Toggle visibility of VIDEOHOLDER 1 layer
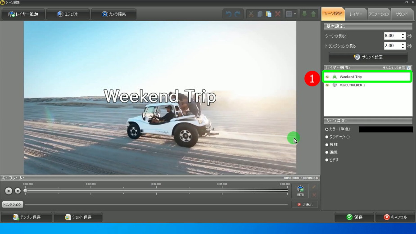The height and width of the screenshot is (234, 416). tap(327, 85)
